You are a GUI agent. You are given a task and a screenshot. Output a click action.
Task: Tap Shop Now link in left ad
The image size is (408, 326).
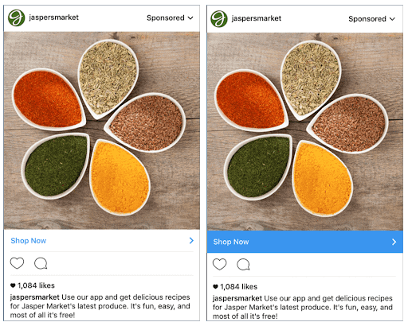click(29, 240)
